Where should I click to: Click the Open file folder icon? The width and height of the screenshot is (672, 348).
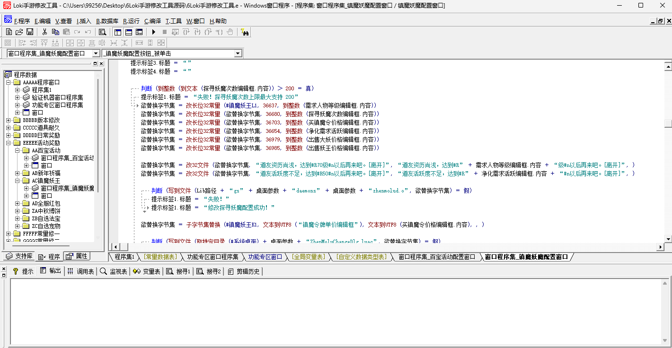(x=19, y=32)
